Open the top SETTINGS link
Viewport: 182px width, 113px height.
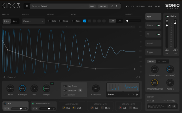coord(140,6)
